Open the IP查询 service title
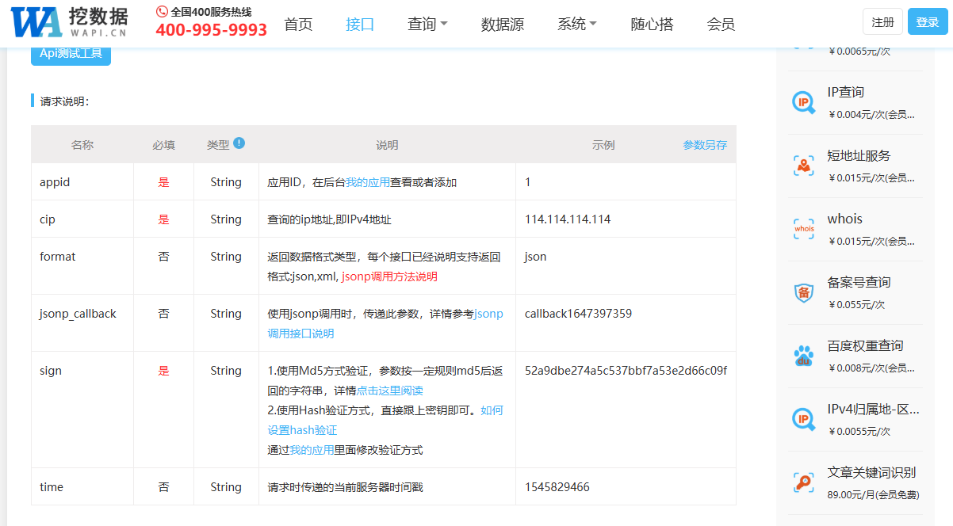This screenshot has height=526, width=953. (x=845, y=92)
